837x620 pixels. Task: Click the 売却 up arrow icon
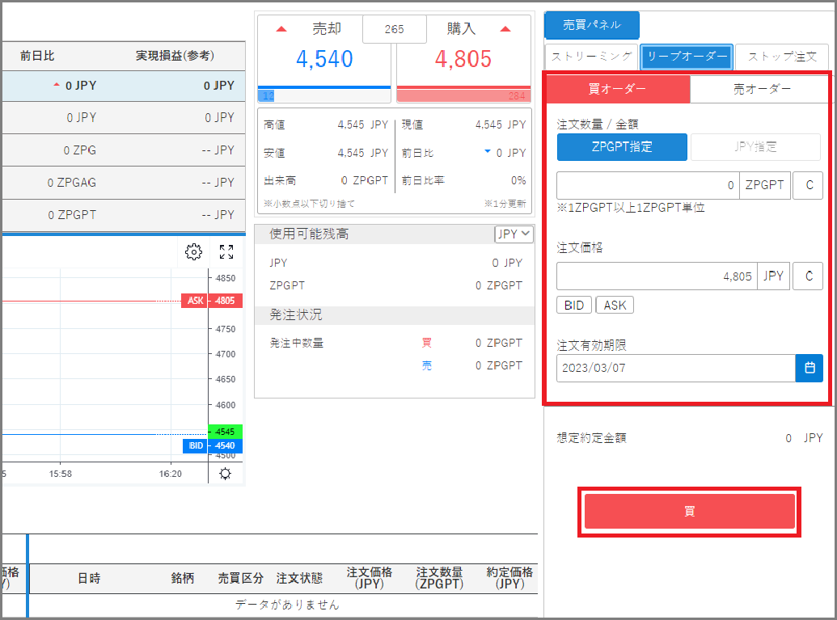point(281,29)
